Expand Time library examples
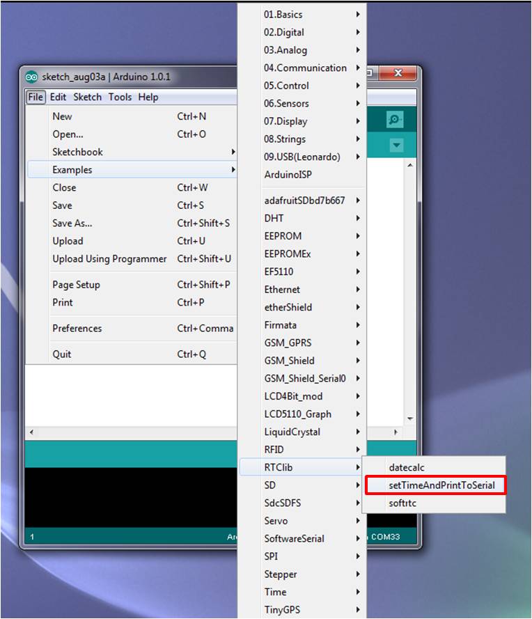532x619 pixels. click(302, 592)
